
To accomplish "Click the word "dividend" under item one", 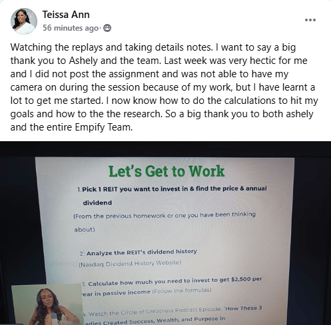I will point(97,202).
